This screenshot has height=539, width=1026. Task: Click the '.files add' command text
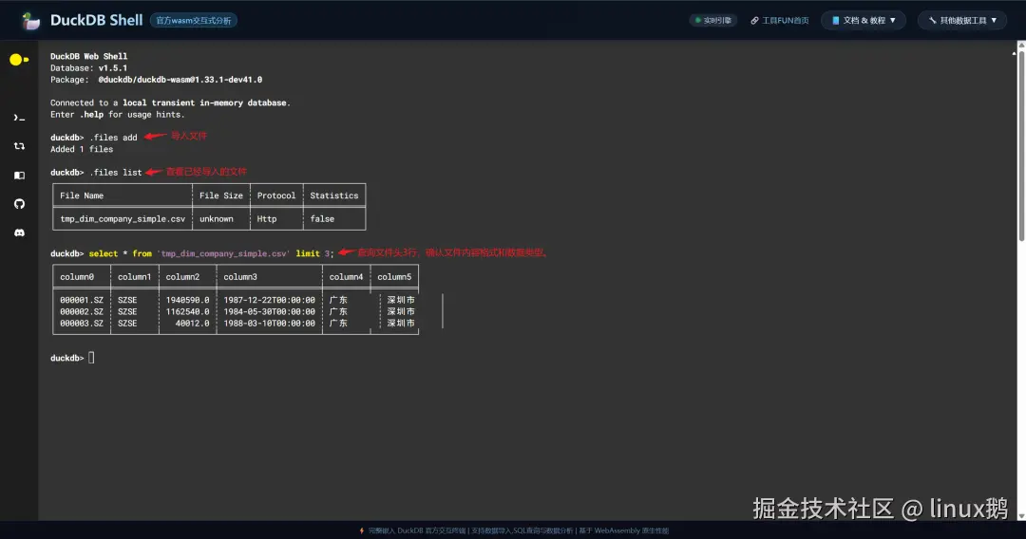[x=113, y=138]
